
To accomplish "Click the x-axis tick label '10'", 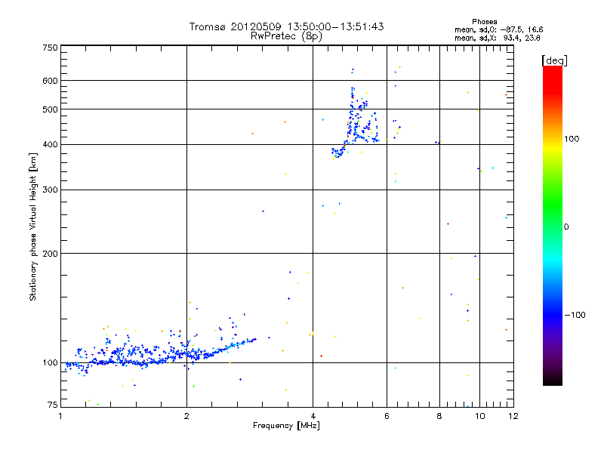I will click(479, 416).
